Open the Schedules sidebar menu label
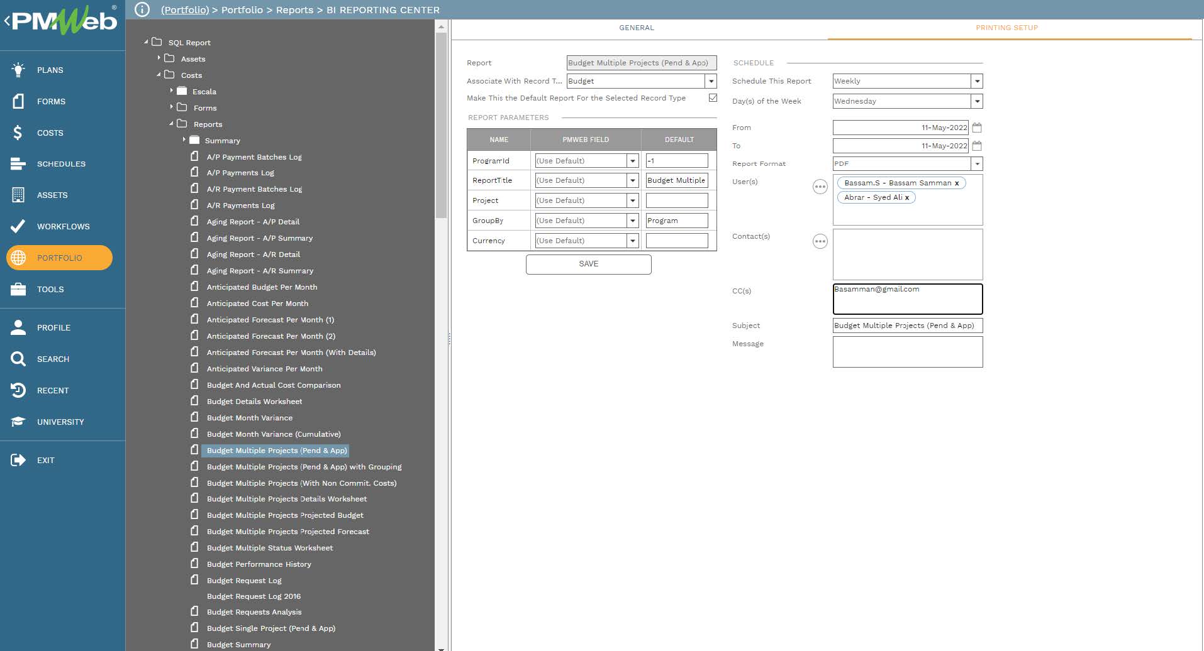 [x=61, y=164]
